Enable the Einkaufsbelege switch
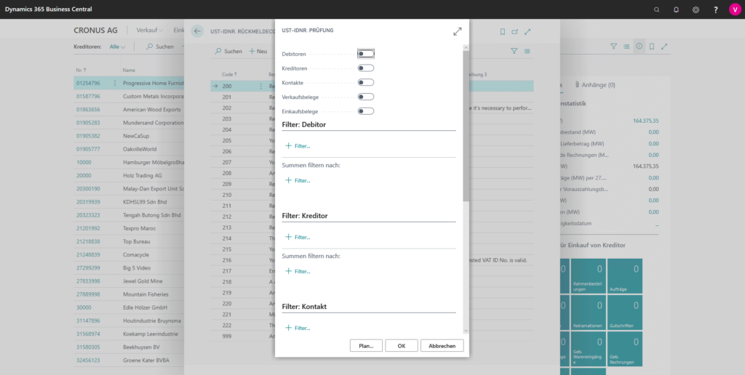This screenshot has width=745, height=375. (366, 111)
